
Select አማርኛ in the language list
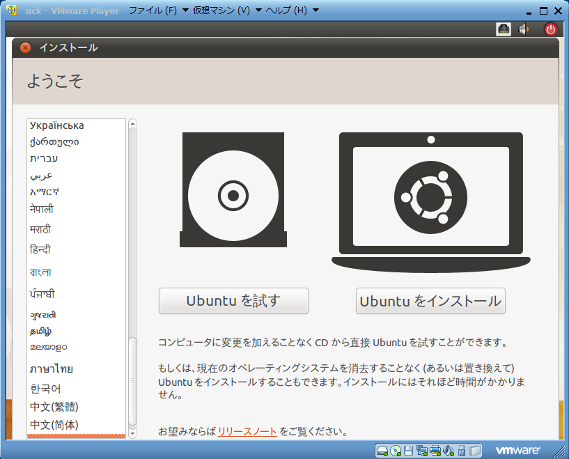pos(76,192)
